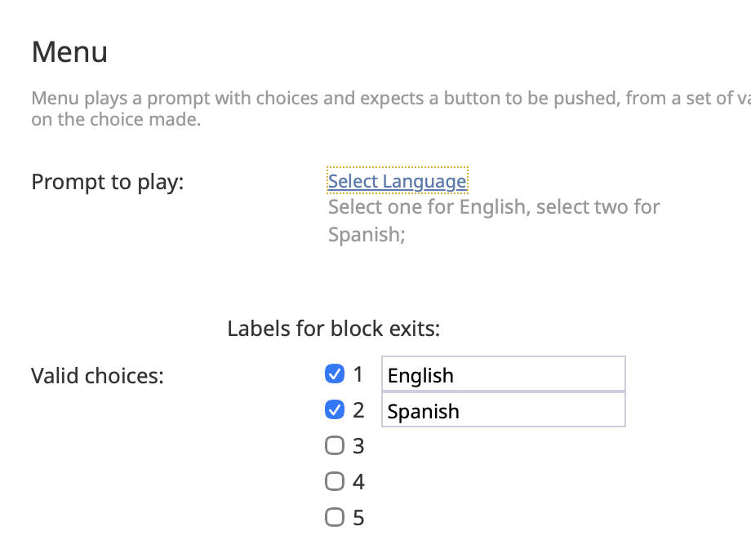Click the Menu page heading

pyautogui.click(x=69, y=53)
